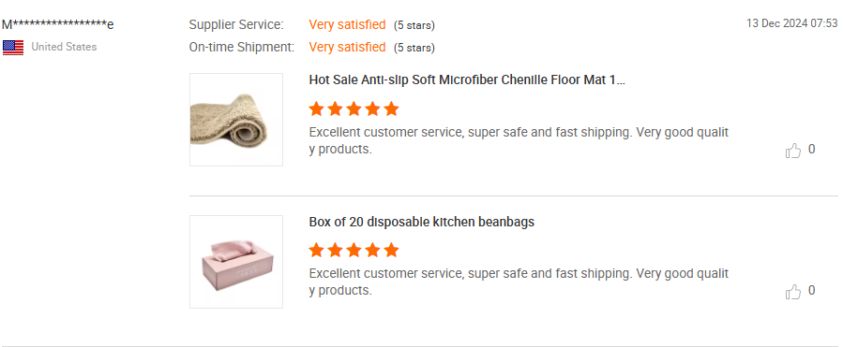Click the United States country label
This screenshot has height=347, width=843.
[64, 47]
